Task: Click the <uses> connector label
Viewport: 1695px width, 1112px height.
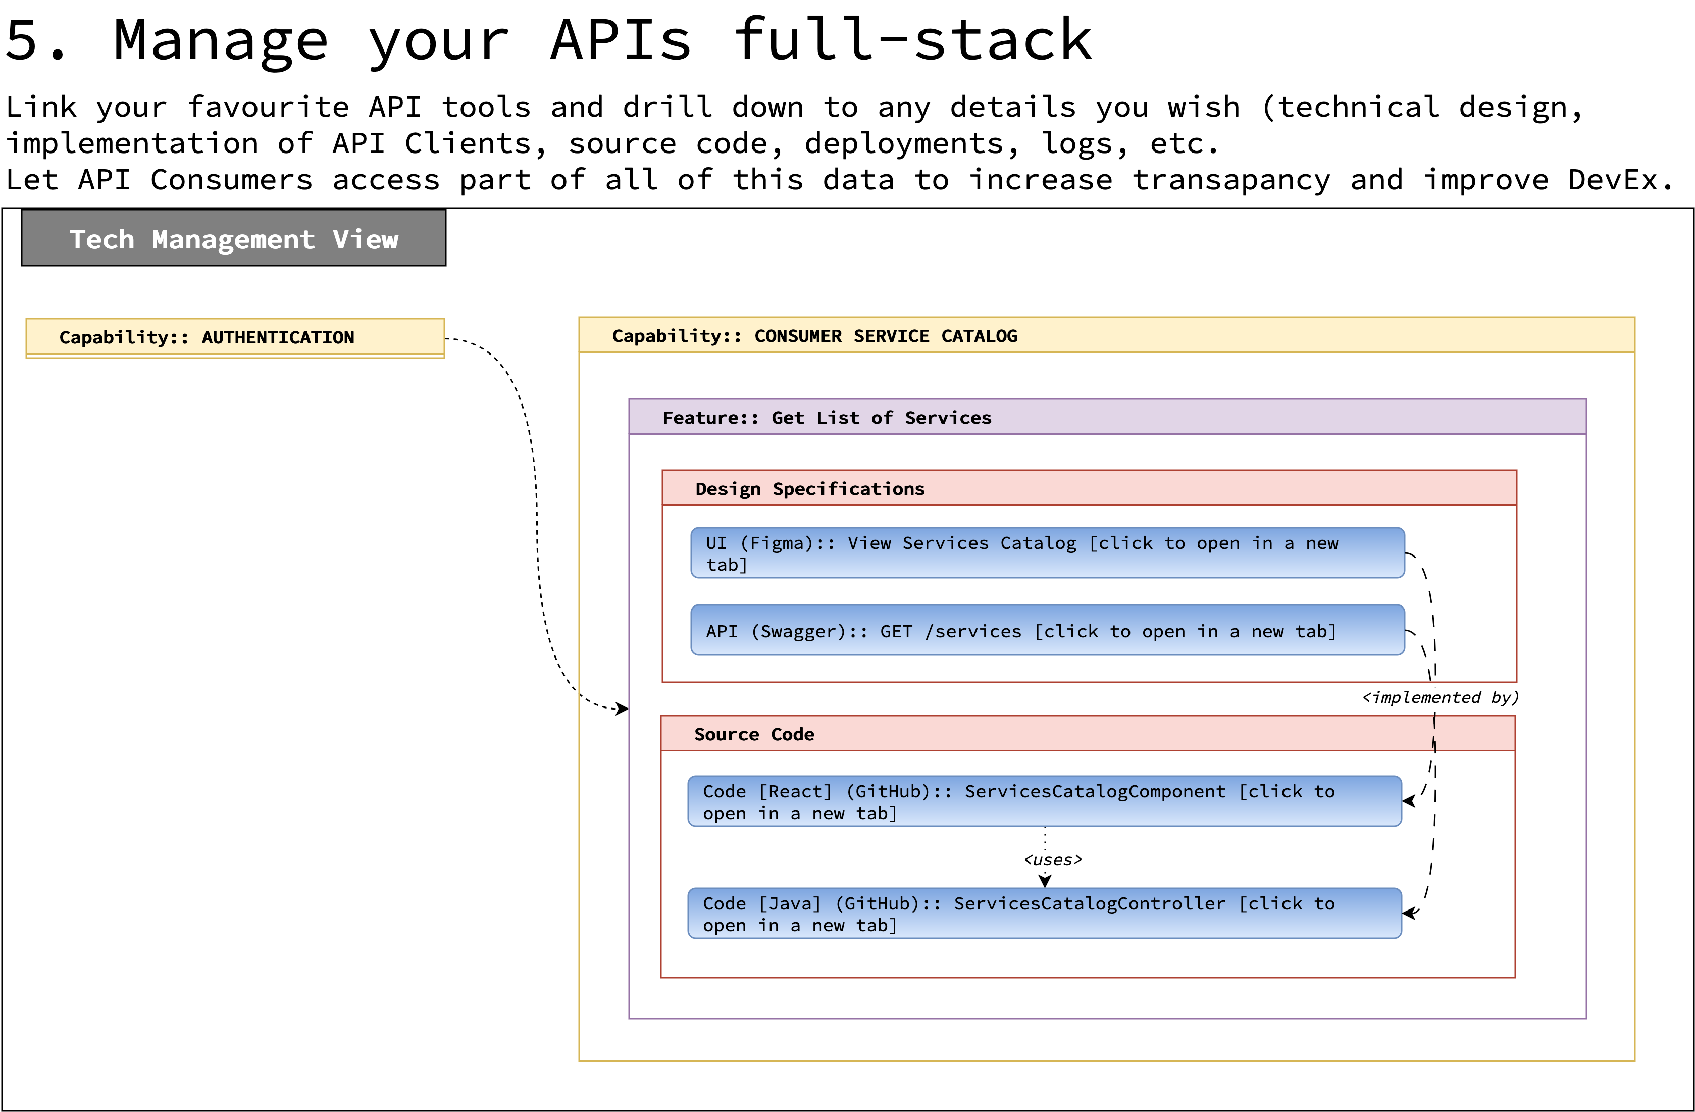Action: pos(1053,860)
